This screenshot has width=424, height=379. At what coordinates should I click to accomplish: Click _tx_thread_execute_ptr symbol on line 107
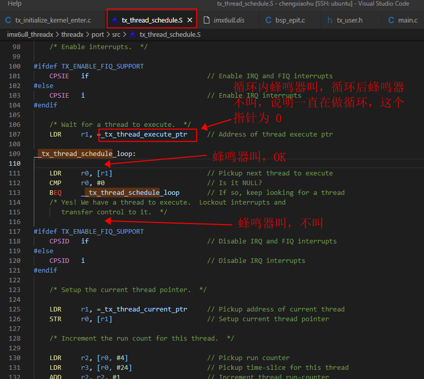point(144,135)
